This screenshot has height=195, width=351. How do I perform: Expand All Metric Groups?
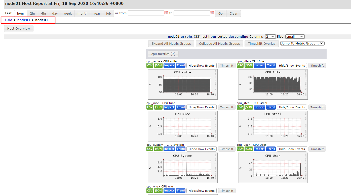tap(171, 44)
